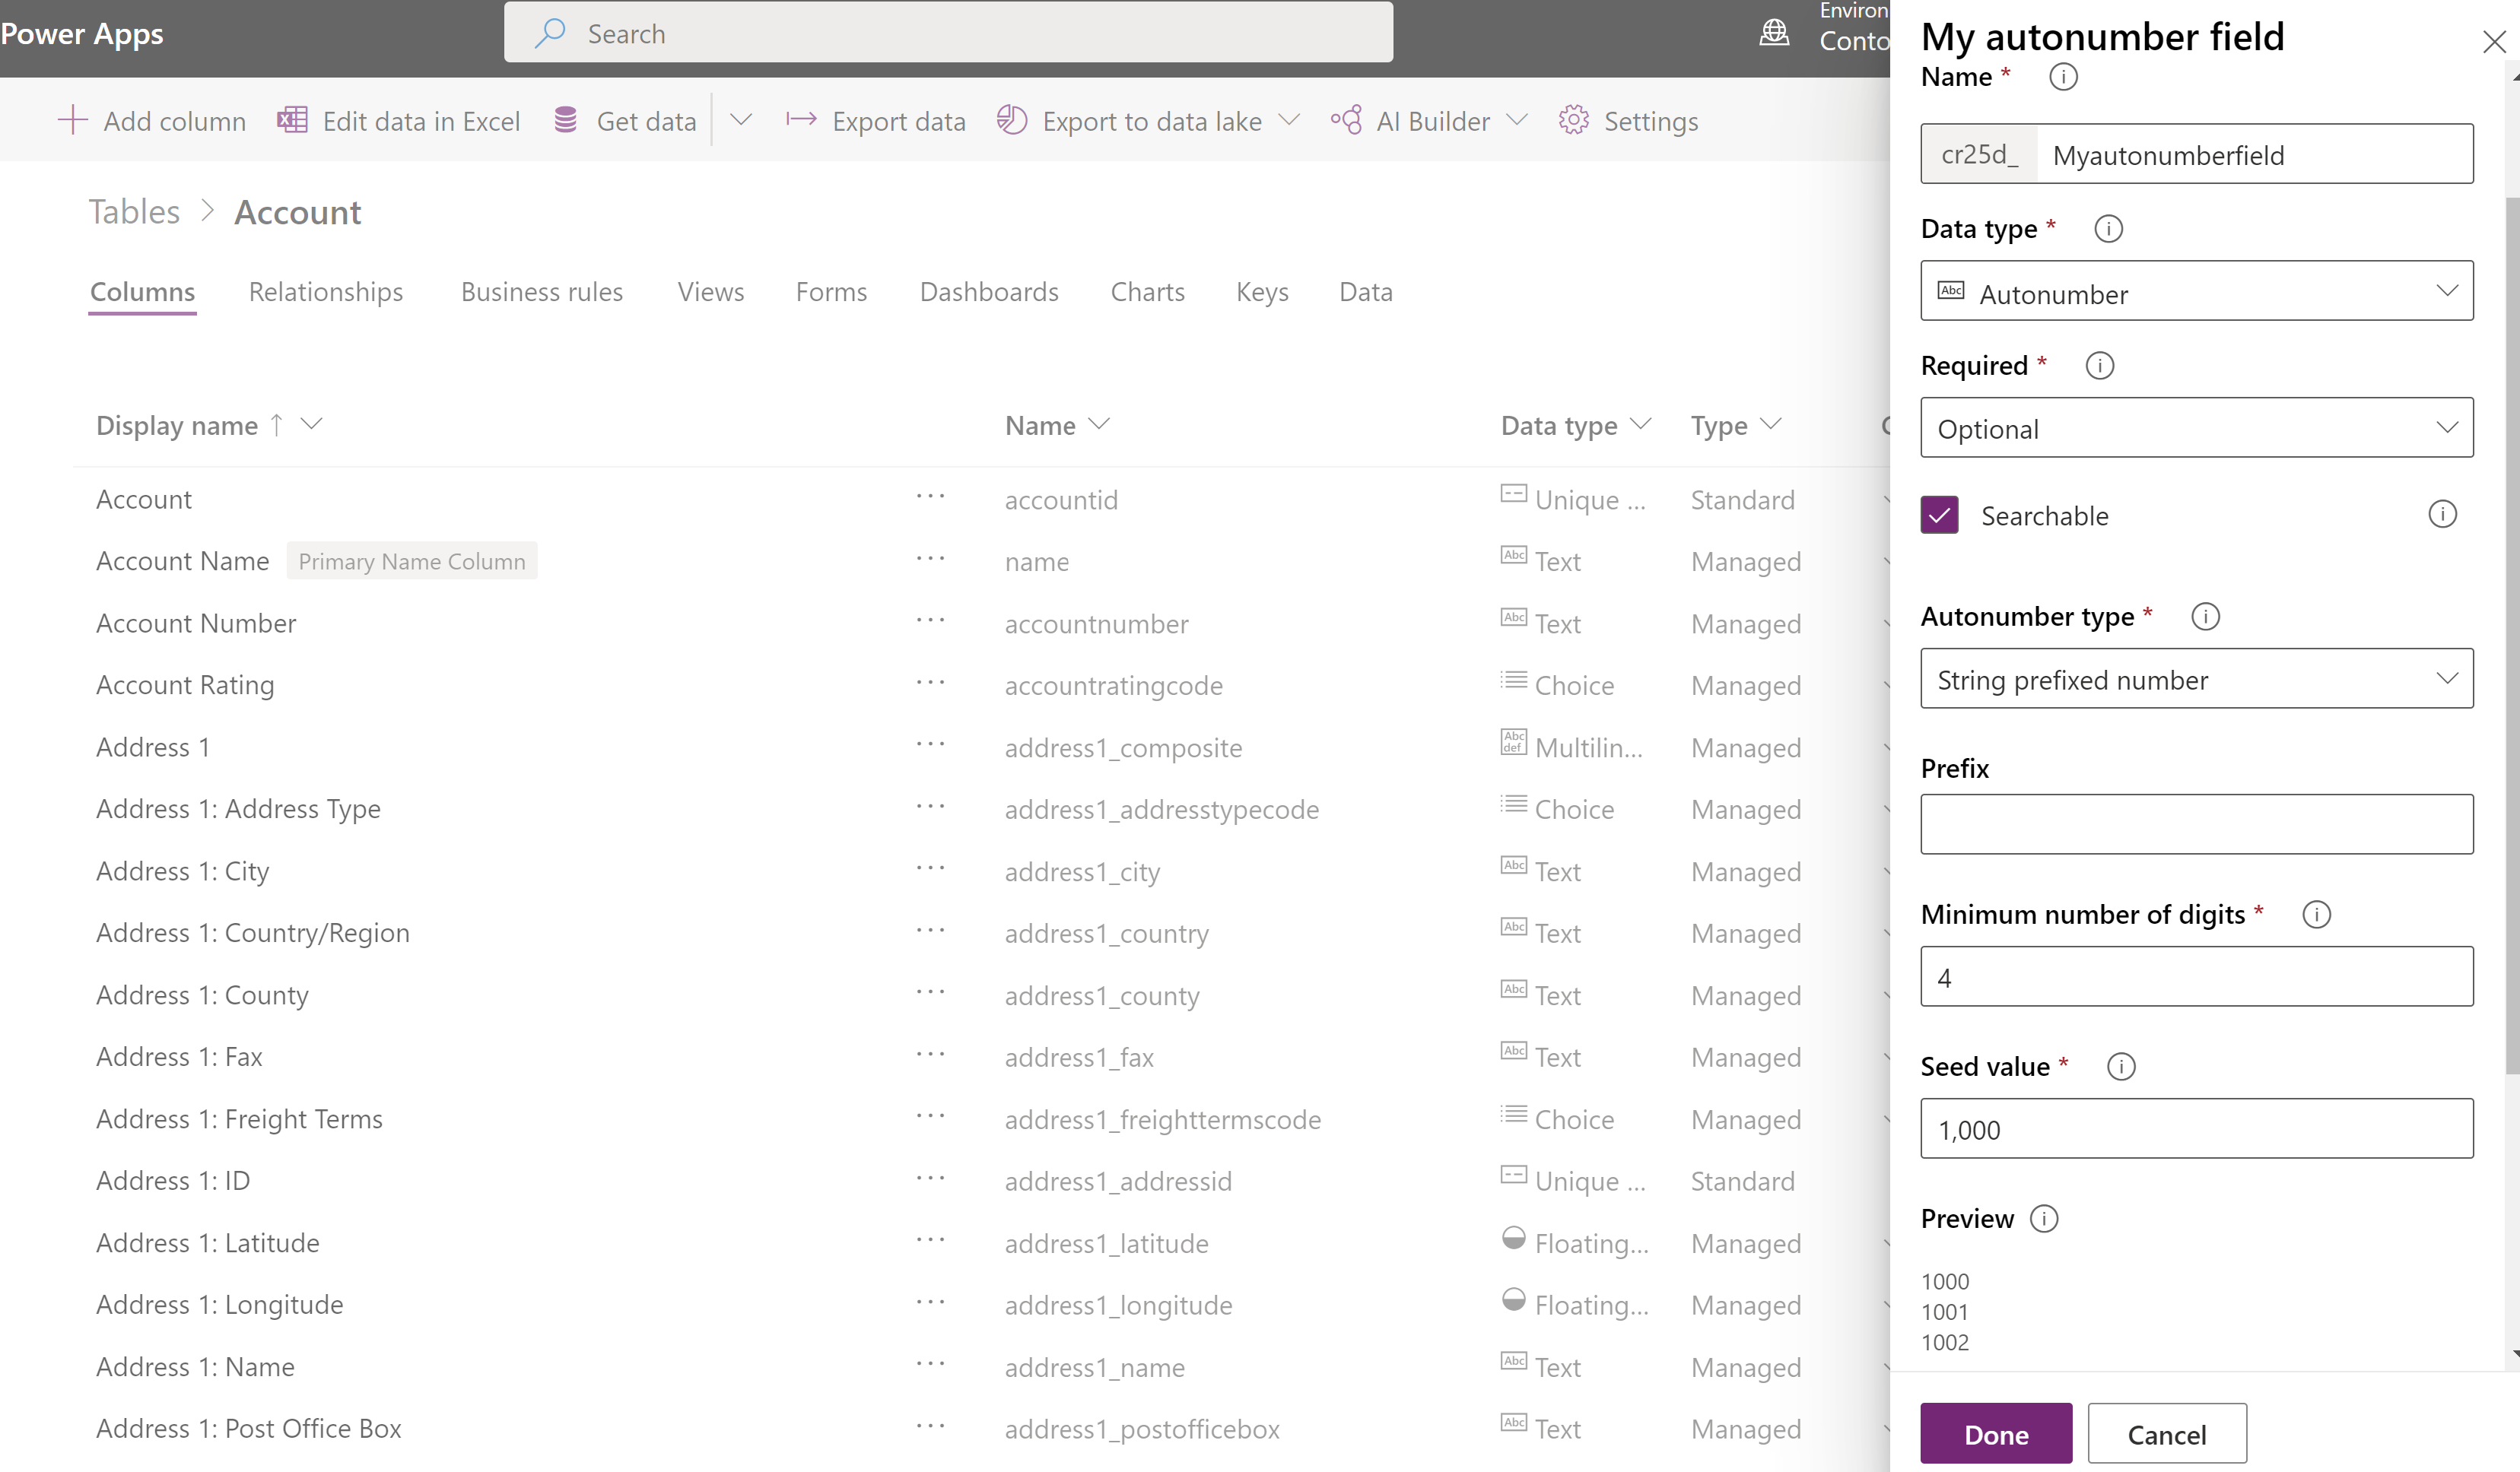Click the Done button
Screen dimensions: 2520x1472
[1994, 1432]
